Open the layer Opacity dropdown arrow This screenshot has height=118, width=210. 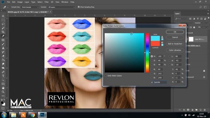(208, 23)
